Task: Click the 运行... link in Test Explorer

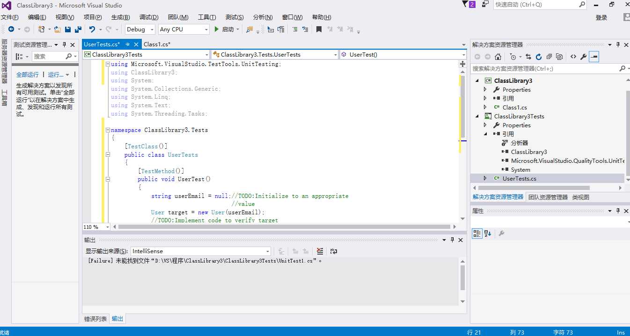Action: (56, 75)
